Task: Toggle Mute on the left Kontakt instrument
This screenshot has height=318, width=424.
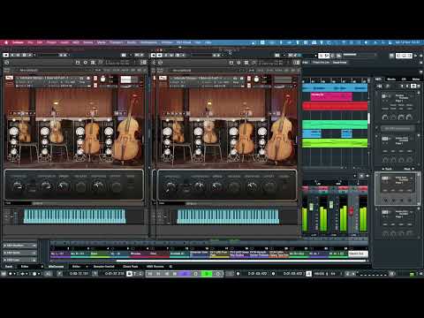Action: click(95, 86)
